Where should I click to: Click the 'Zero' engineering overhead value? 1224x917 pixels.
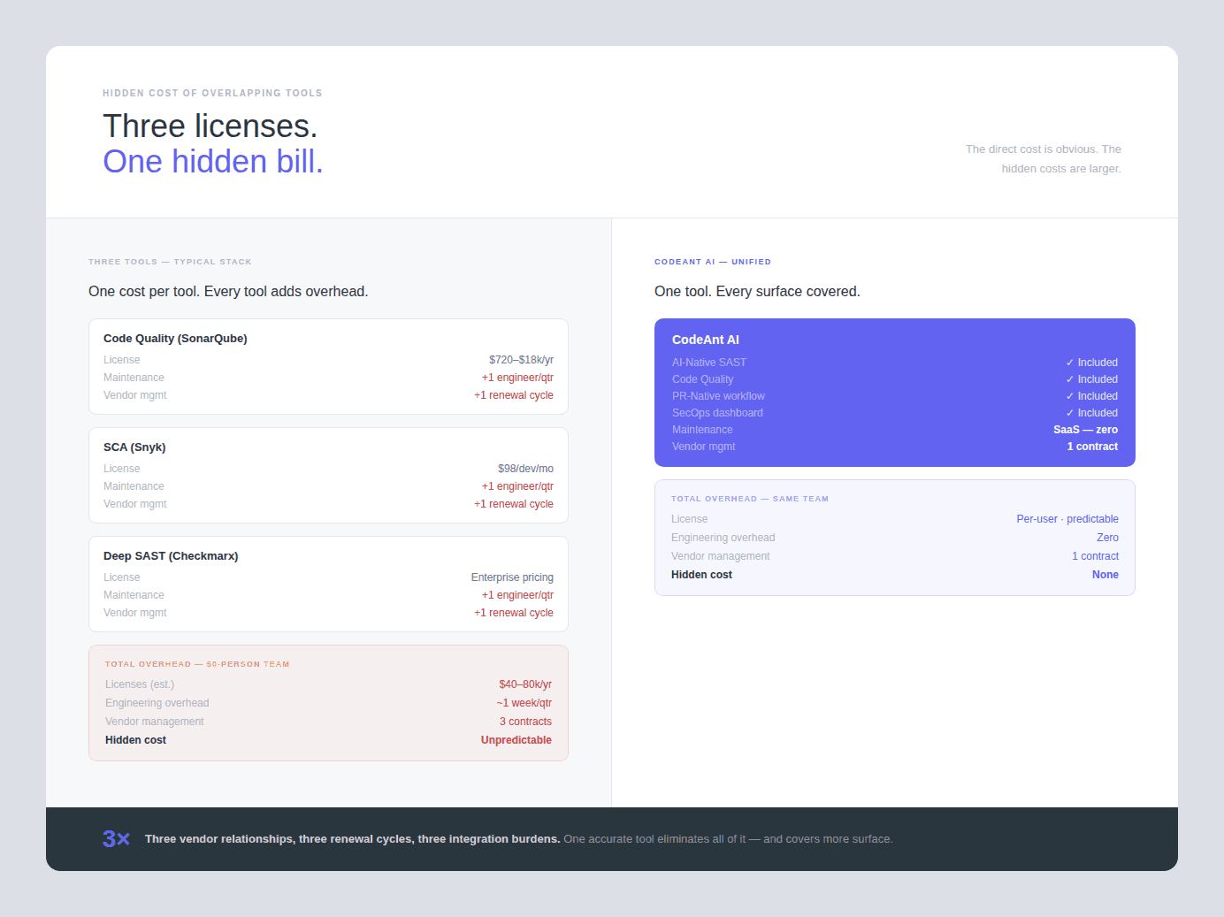[x=1107, y=538]
